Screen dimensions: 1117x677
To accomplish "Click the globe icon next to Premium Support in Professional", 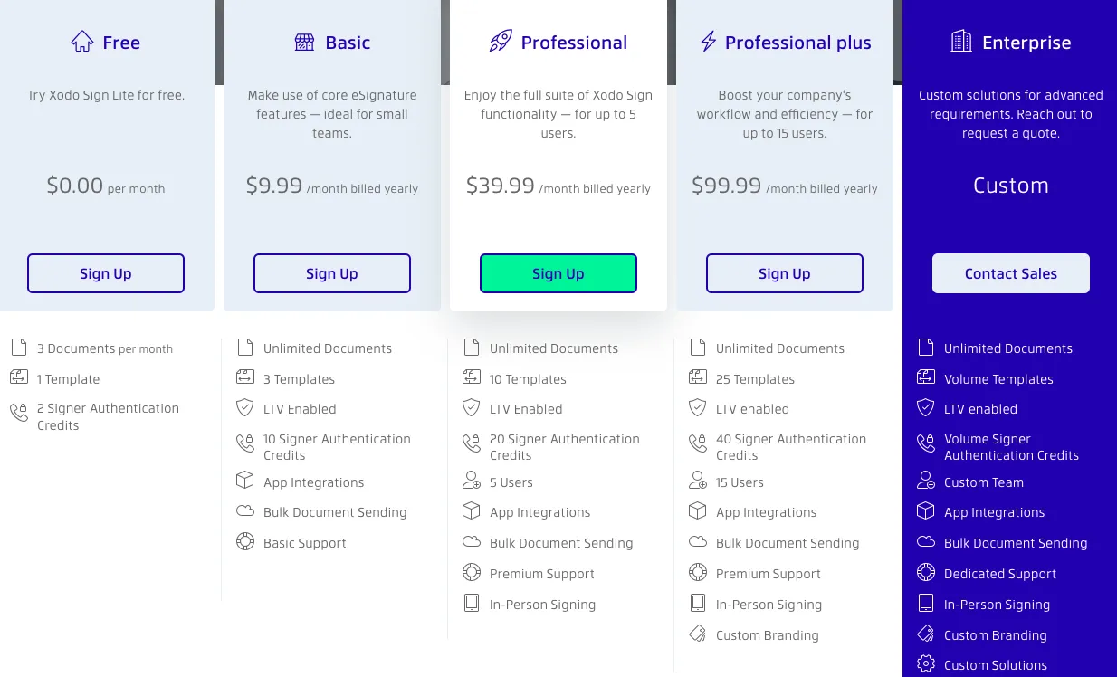I will click(x=471, y=572).
